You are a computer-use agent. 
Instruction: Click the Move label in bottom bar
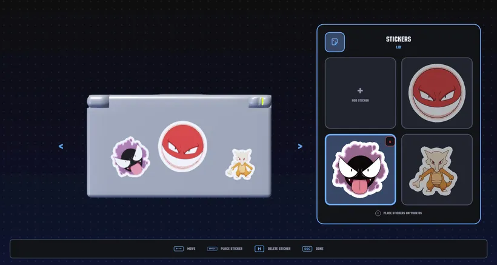pyautogui.click(x=191, y=249)
